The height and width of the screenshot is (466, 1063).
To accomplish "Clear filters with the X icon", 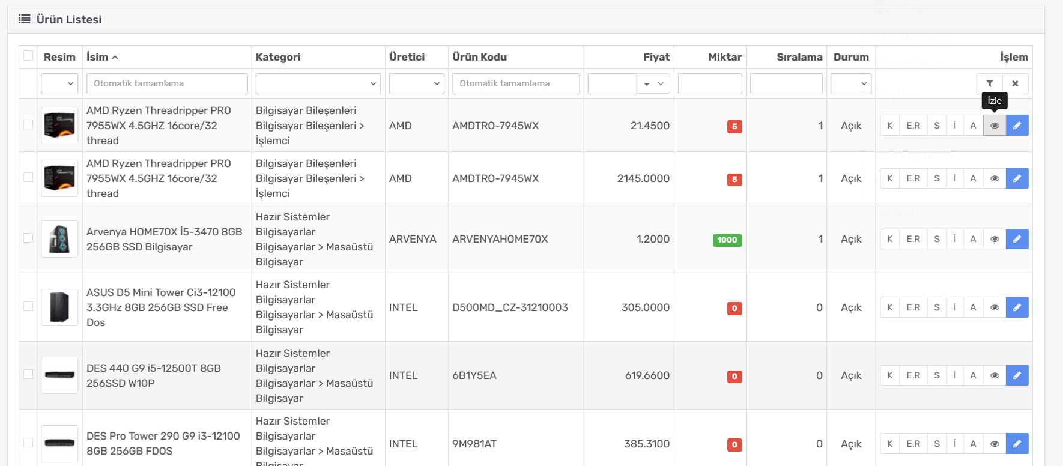I will [1015, 83].
